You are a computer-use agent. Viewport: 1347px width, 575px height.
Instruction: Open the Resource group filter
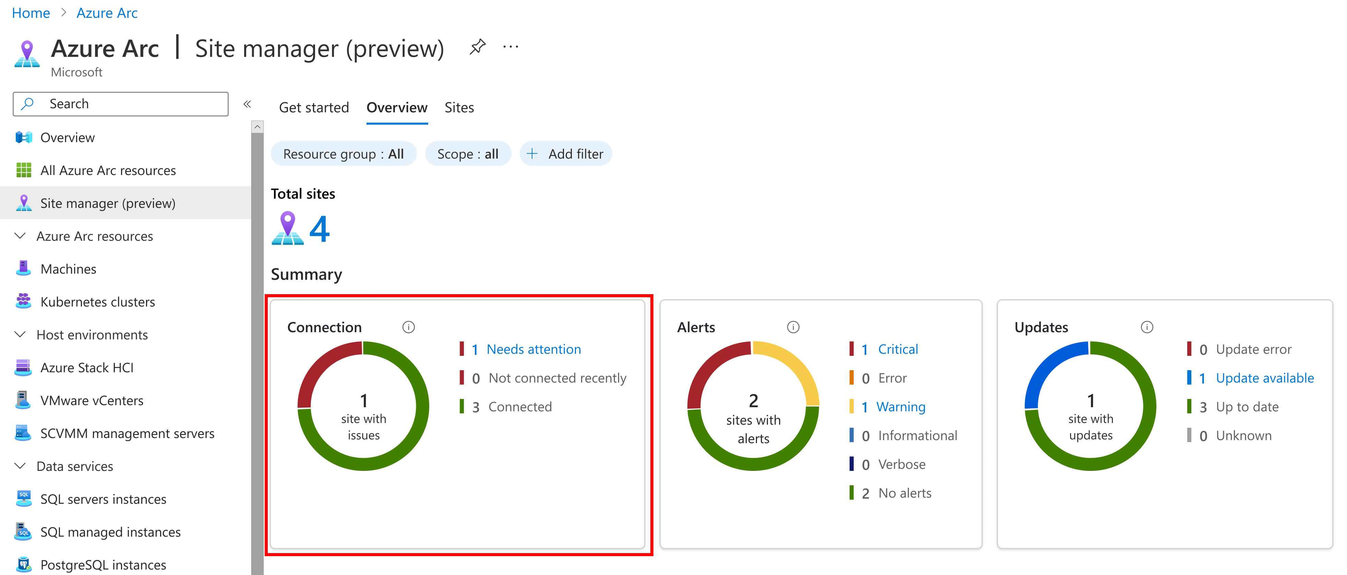[x=343, y=154]
